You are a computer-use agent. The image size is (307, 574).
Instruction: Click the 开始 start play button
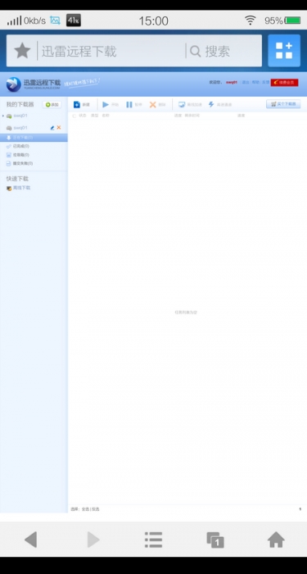click(x=111, y=105)
